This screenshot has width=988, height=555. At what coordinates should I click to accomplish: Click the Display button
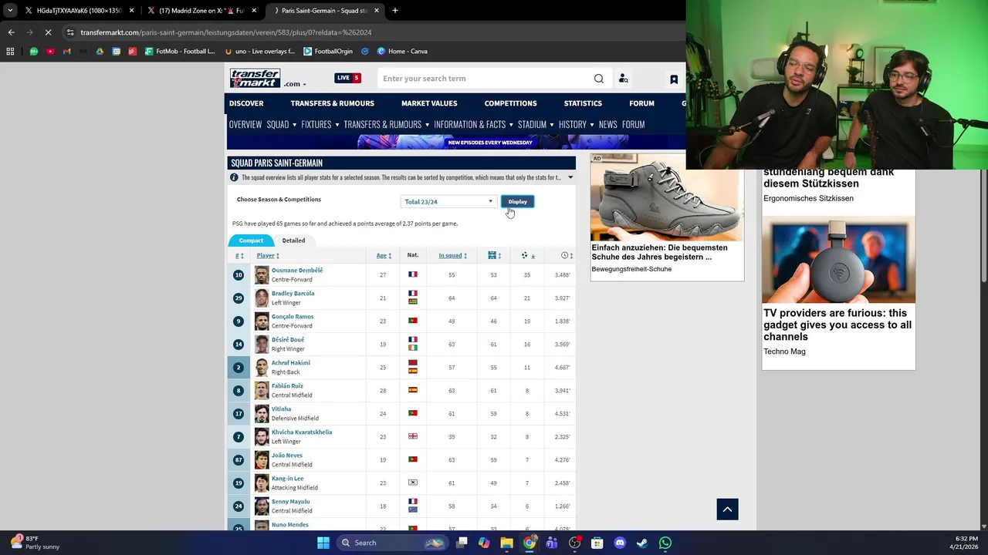(517, 202)
